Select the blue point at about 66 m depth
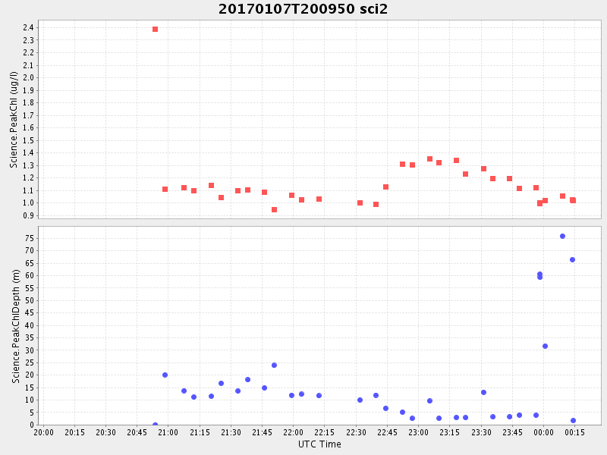607x455 pixels. (x=572, y=259)
